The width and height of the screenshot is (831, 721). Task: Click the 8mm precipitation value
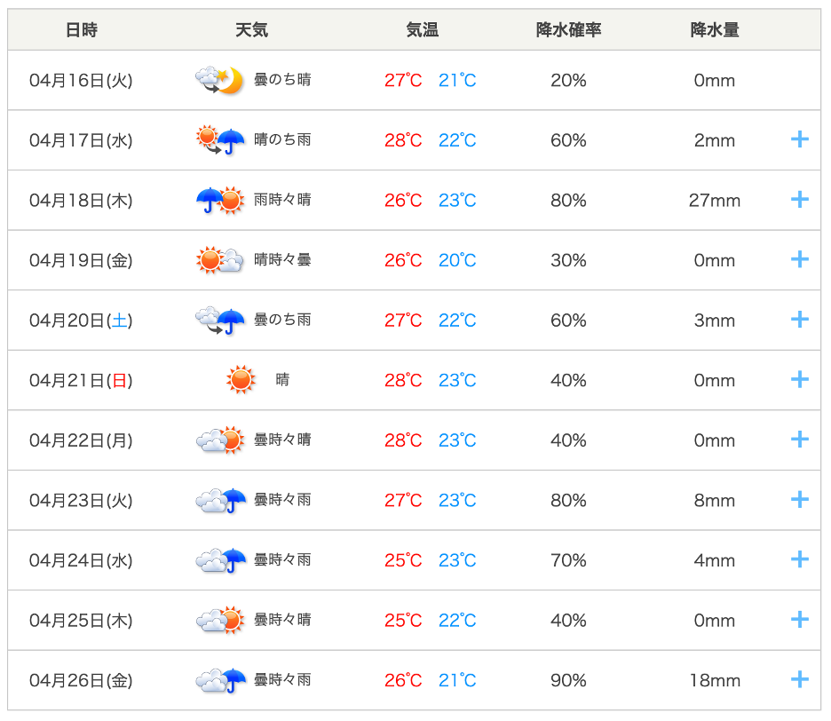[x=715, y=500]
